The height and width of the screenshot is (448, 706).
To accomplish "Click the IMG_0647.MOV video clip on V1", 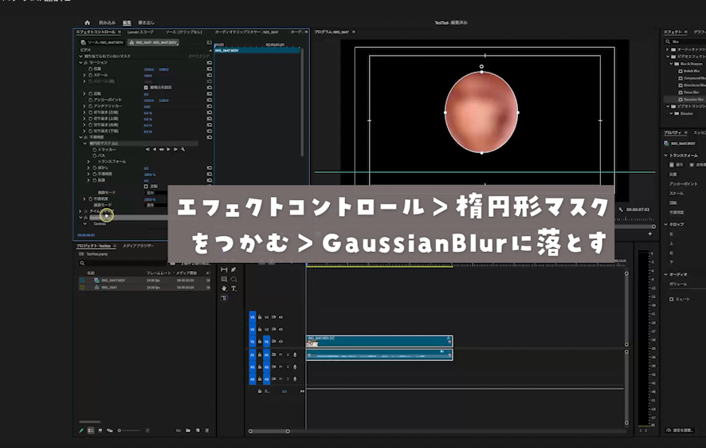I will [378, 340].
